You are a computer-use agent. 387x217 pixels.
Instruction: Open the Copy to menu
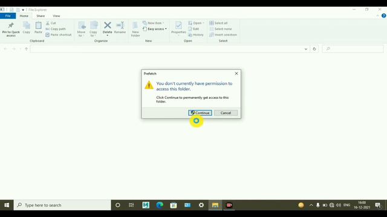point(93,30)
